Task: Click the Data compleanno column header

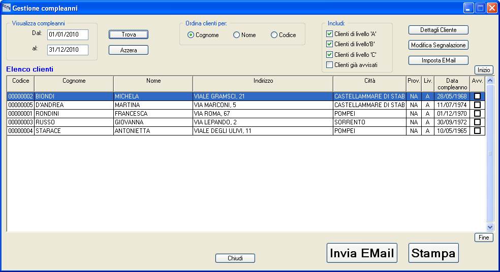Action: [452, 84]
